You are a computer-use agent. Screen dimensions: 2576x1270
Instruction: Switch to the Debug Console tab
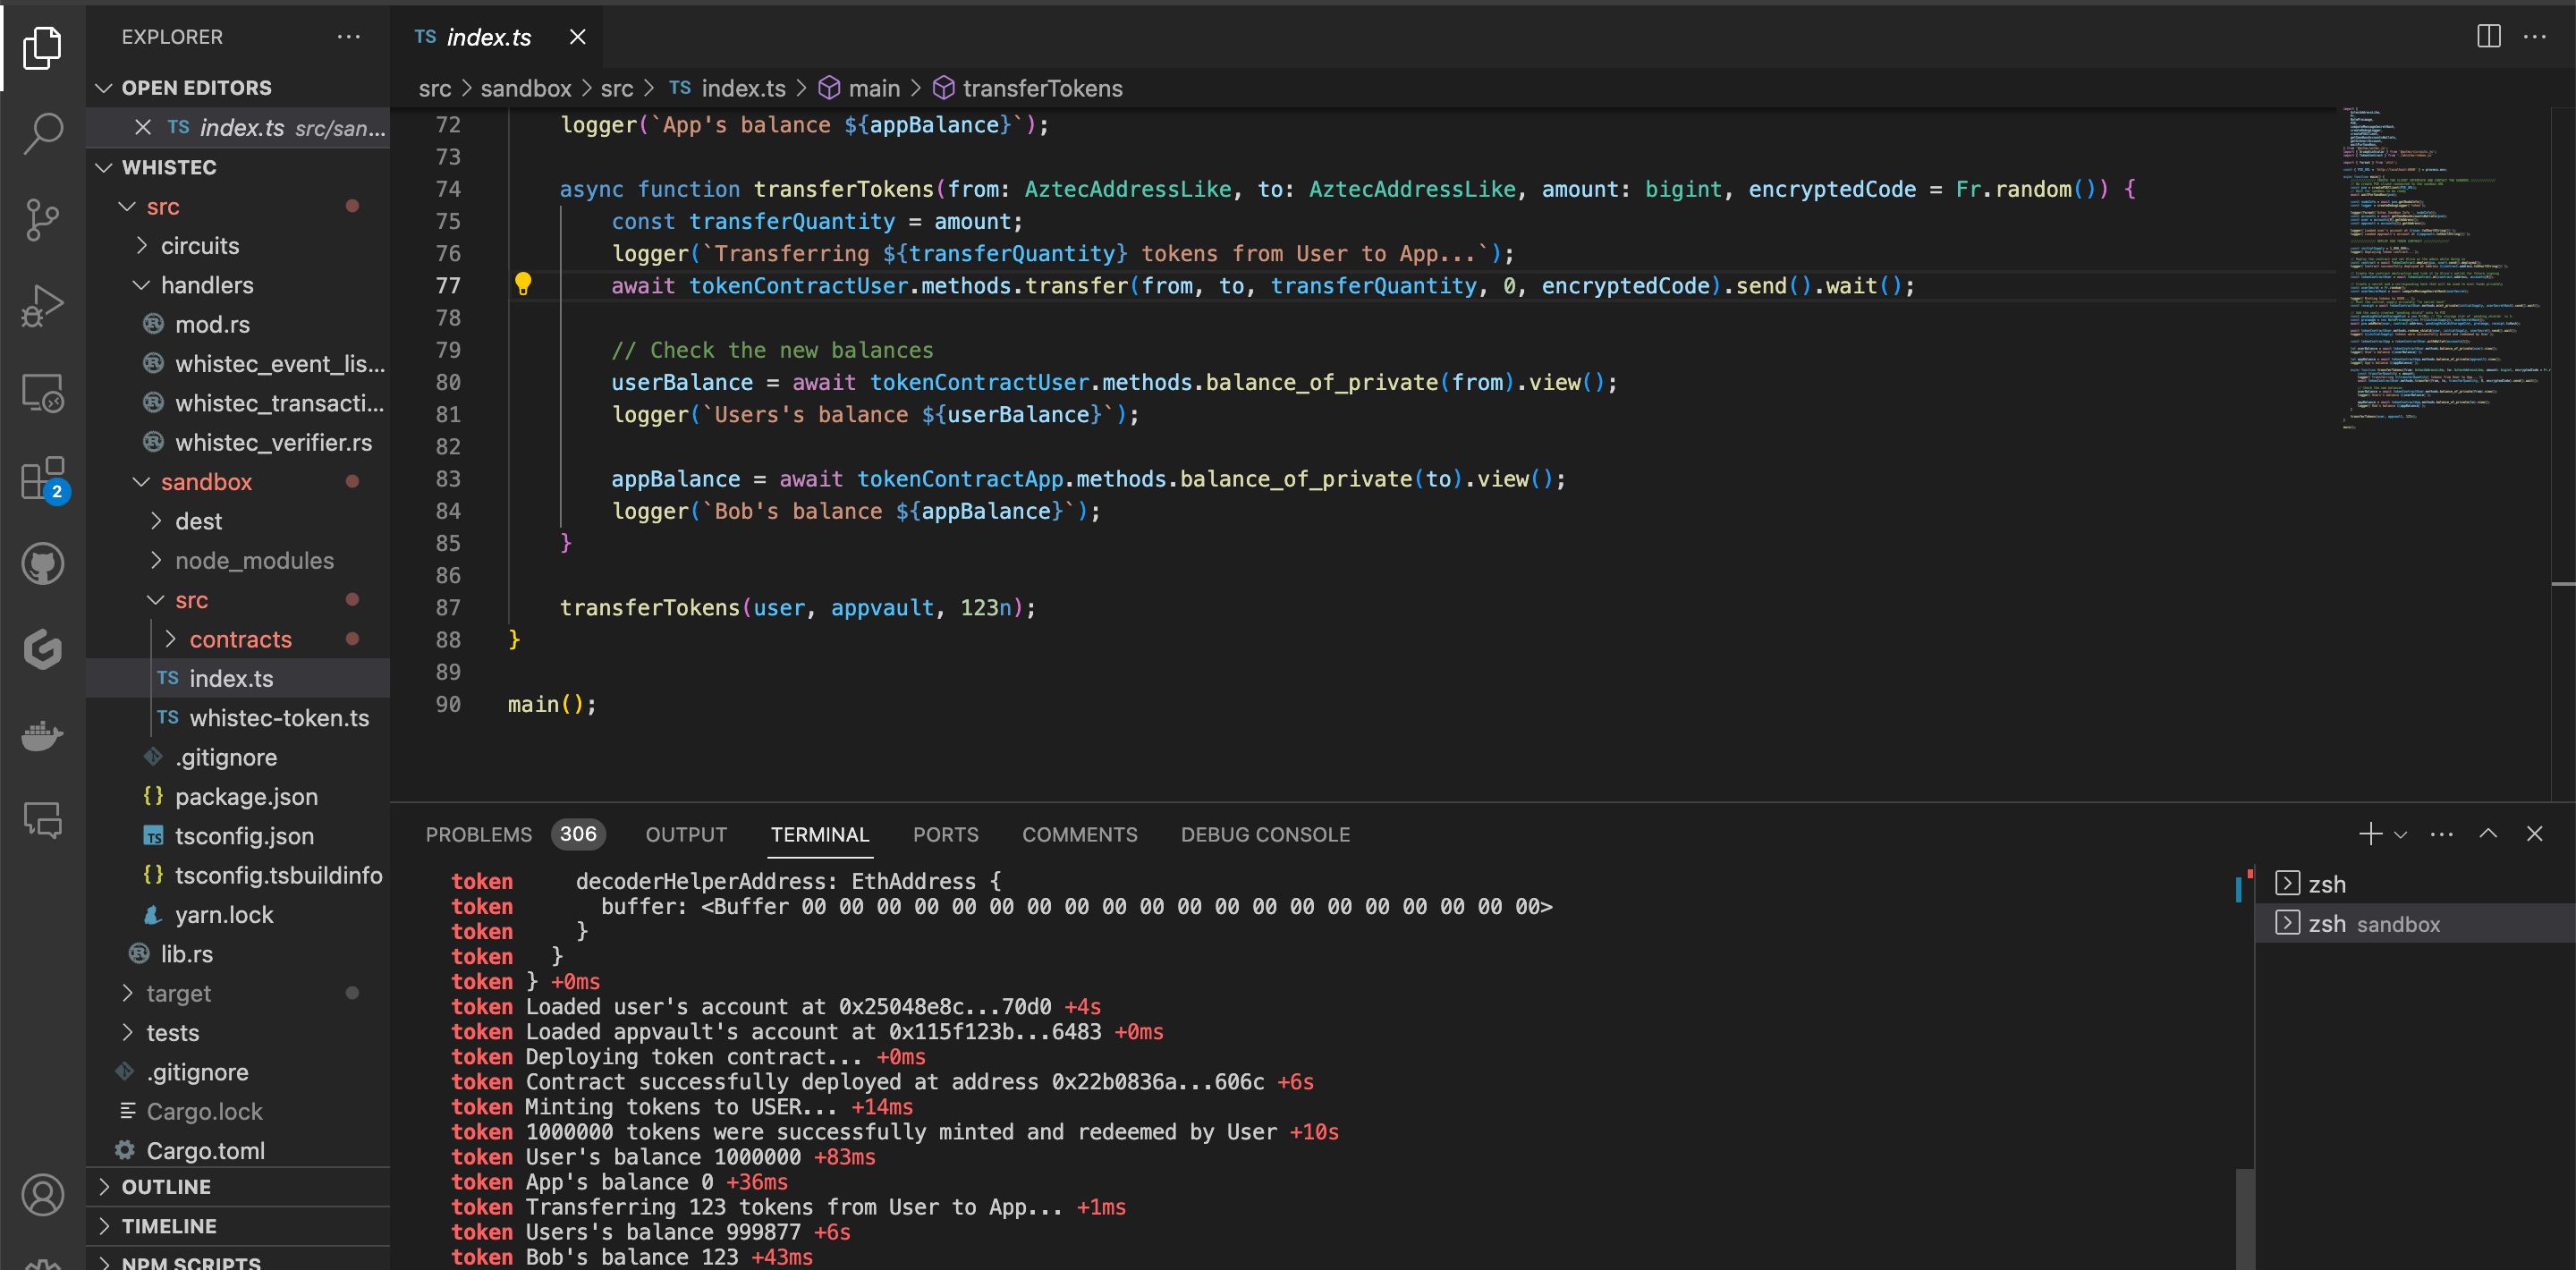point(1265,835)
